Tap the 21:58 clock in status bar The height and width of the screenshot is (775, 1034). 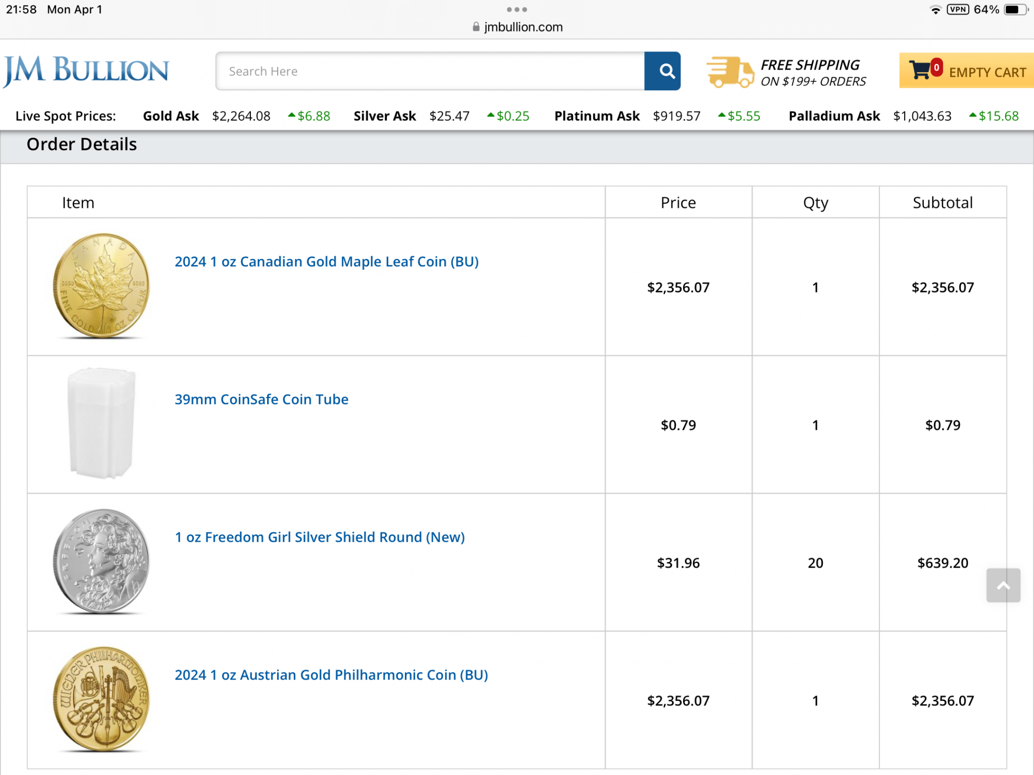click(21, 9)
